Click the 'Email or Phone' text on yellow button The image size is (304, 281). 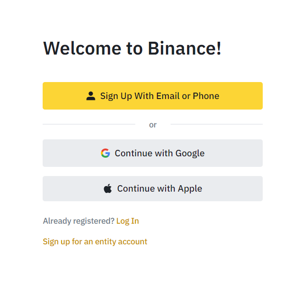point(188,96)
